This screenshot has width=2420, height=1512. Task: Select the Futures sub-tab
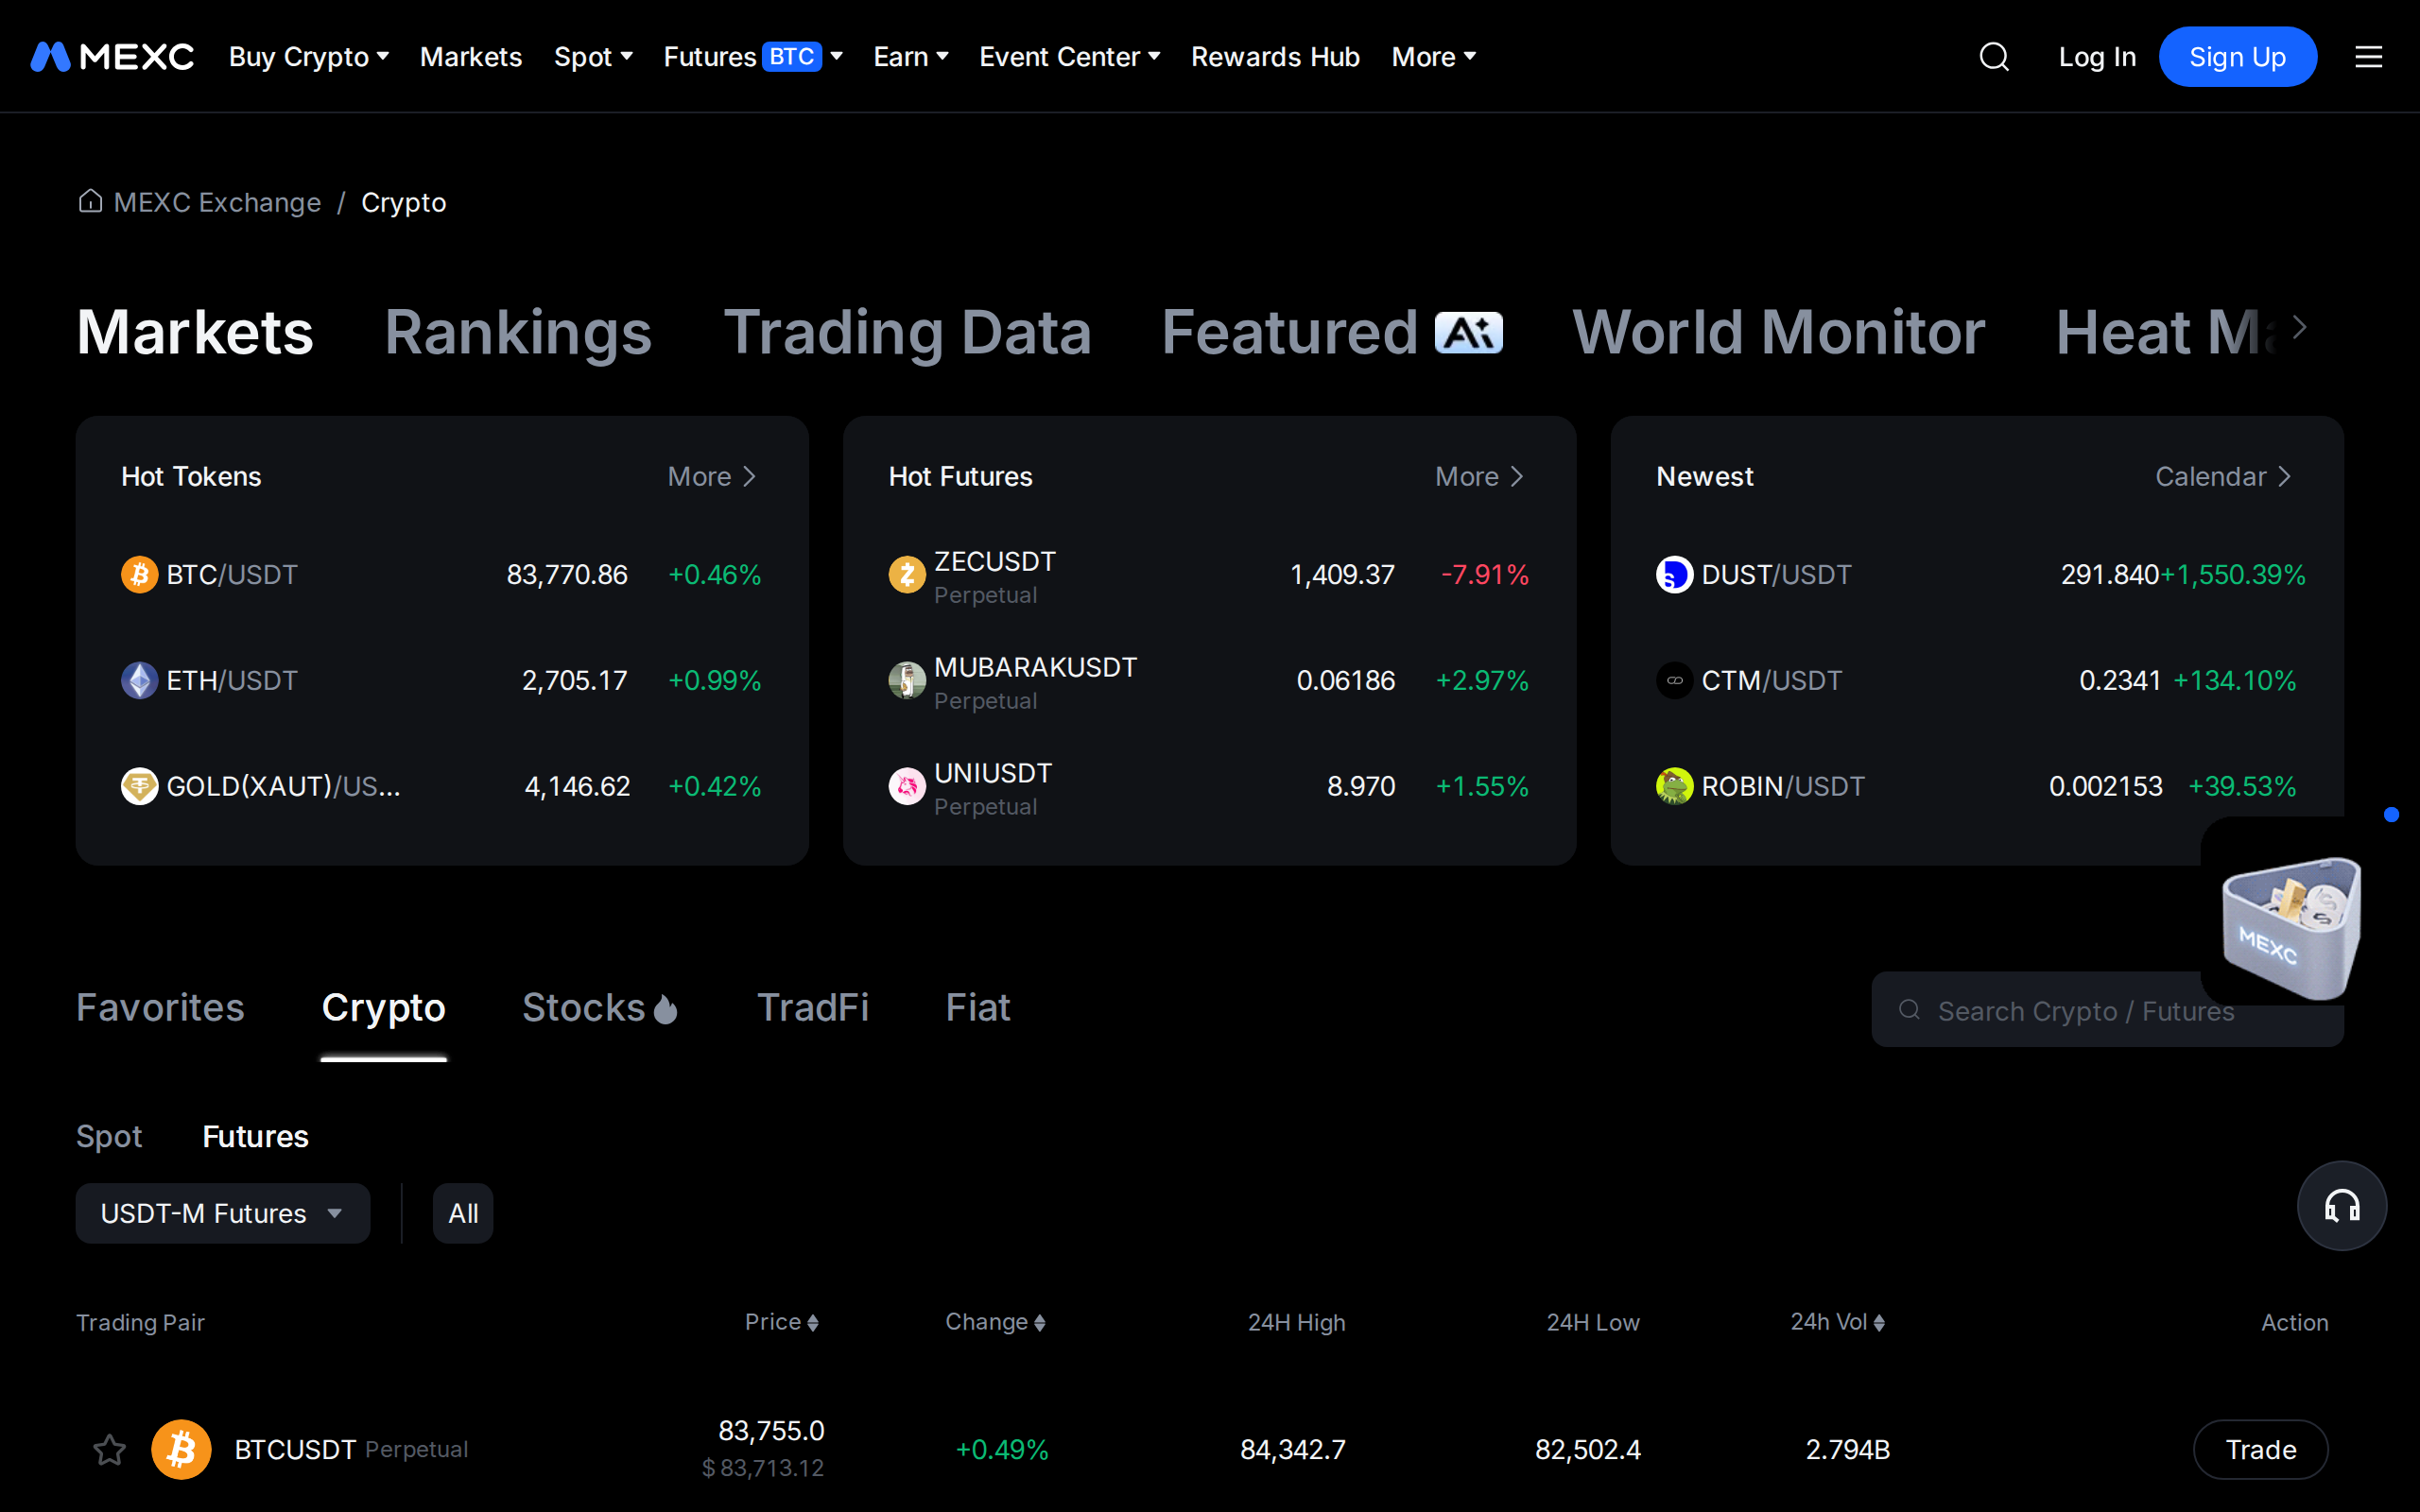point(255,1136)
